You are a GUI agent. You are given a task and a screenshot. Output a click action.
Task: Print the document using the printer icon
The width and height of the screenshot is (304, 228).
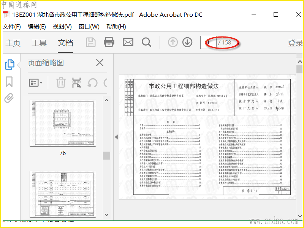coord(109,42)
